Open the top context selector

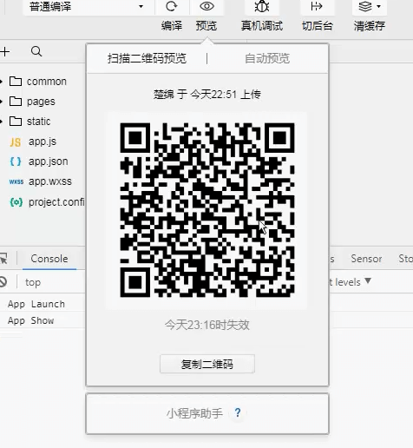coord(33,282)
